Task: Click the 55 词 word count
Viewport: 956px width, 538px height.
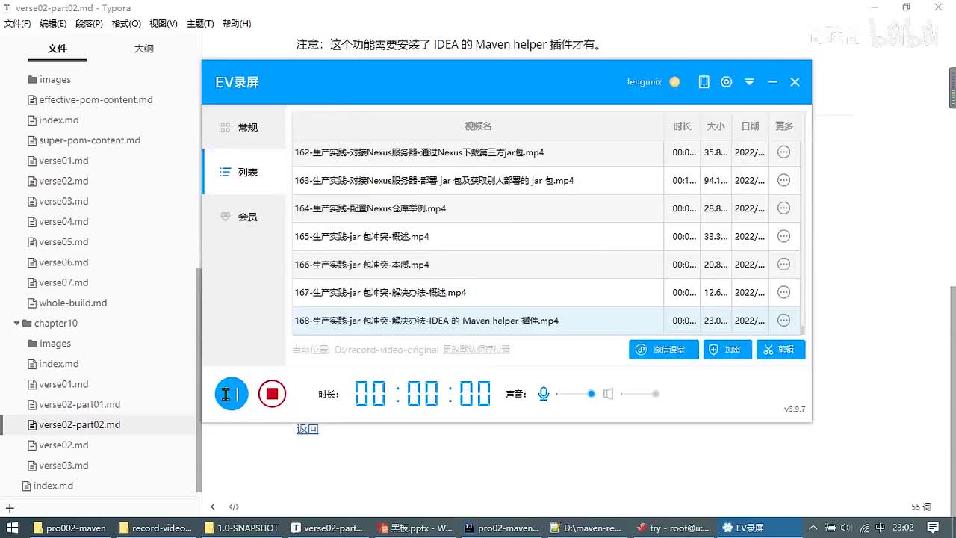Action: click(x=921, y=507)
